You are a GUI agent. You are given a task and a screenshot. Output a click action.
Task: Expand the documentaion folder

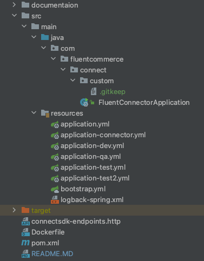point(14,5)
